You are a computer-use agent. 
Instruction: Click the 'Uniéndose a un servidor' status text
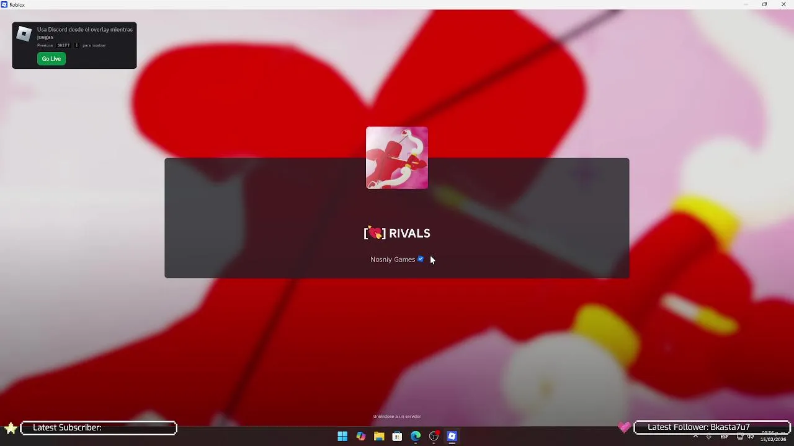coord(397,417)
